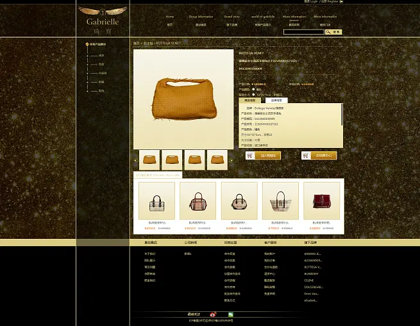This screenshot has height=326, width=420.
Task: Click the YOU MAY ALSO LIKE tab
Action: (158, 175)
